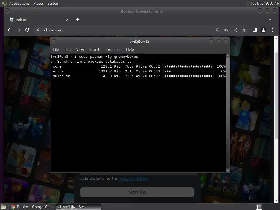Click 'Synchronizing package databases...' text
The image size is (280, 210).
[x=94, y=62]
